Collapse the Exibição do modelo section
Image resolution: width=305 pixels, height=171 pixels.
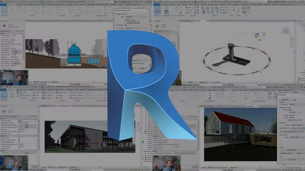[115, 14]
